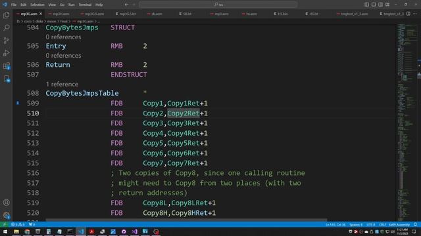Open the Windows Start button
Screen dimensions: 421x236
coord(5,231)
